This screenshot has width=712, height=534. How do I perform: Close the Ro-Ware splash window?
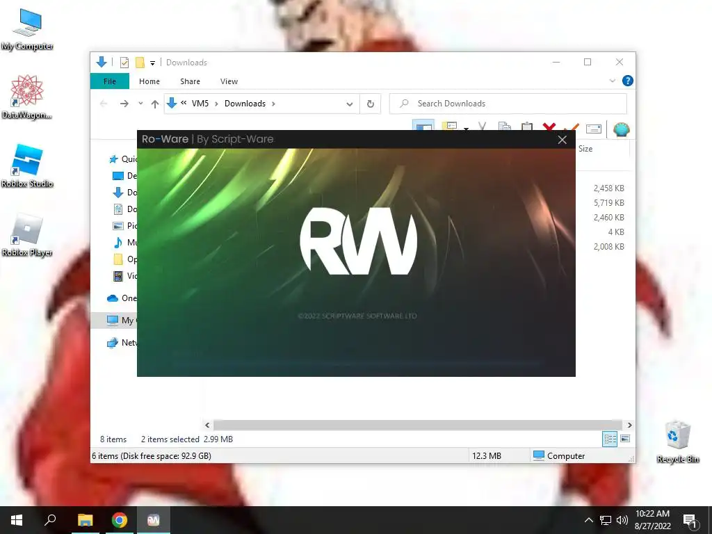click(562, 140)
